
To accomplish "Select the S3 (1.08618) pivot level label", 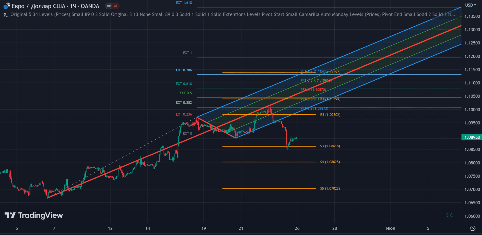I will coord(330,146).
